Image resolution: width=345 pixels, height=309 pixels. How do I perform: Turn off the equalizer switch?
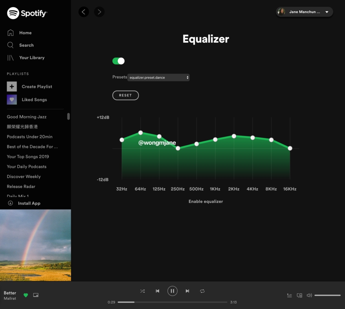tap(119, 61)
